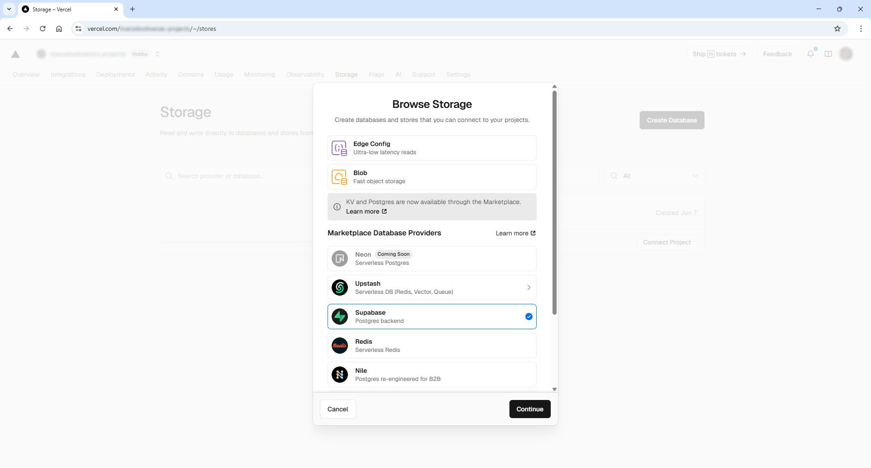The width and height of the screenshot is (871, 468).
Task: Expand the Upstash chevron arrow
Action: click(x=528, y=288)
